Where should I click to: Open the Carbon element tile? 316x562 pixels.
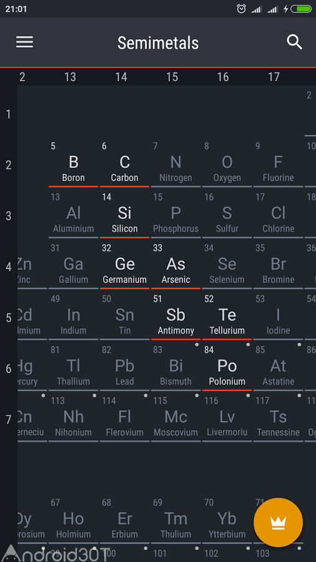(125, 162)
